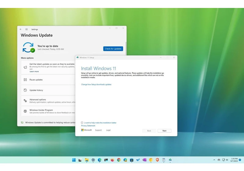Screen dimensions: 244x171
Task: Close the Settings window
Action: (123, 28)
